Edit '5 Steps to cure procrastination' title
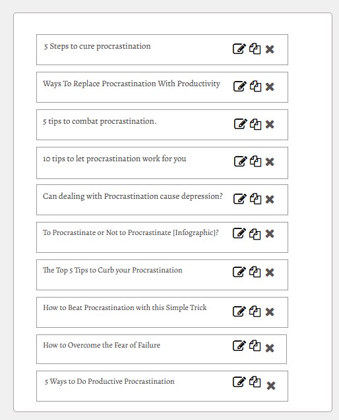Image resolution: width=339 pixels, height=420 pixels. pyautogui.click(x=239, y=49)
